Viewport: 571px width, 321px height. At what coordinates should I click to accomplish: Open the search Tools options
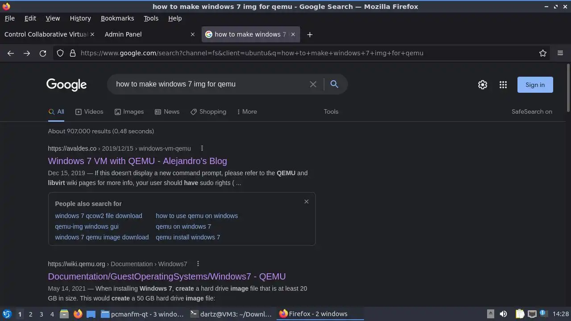click(331, 112)
